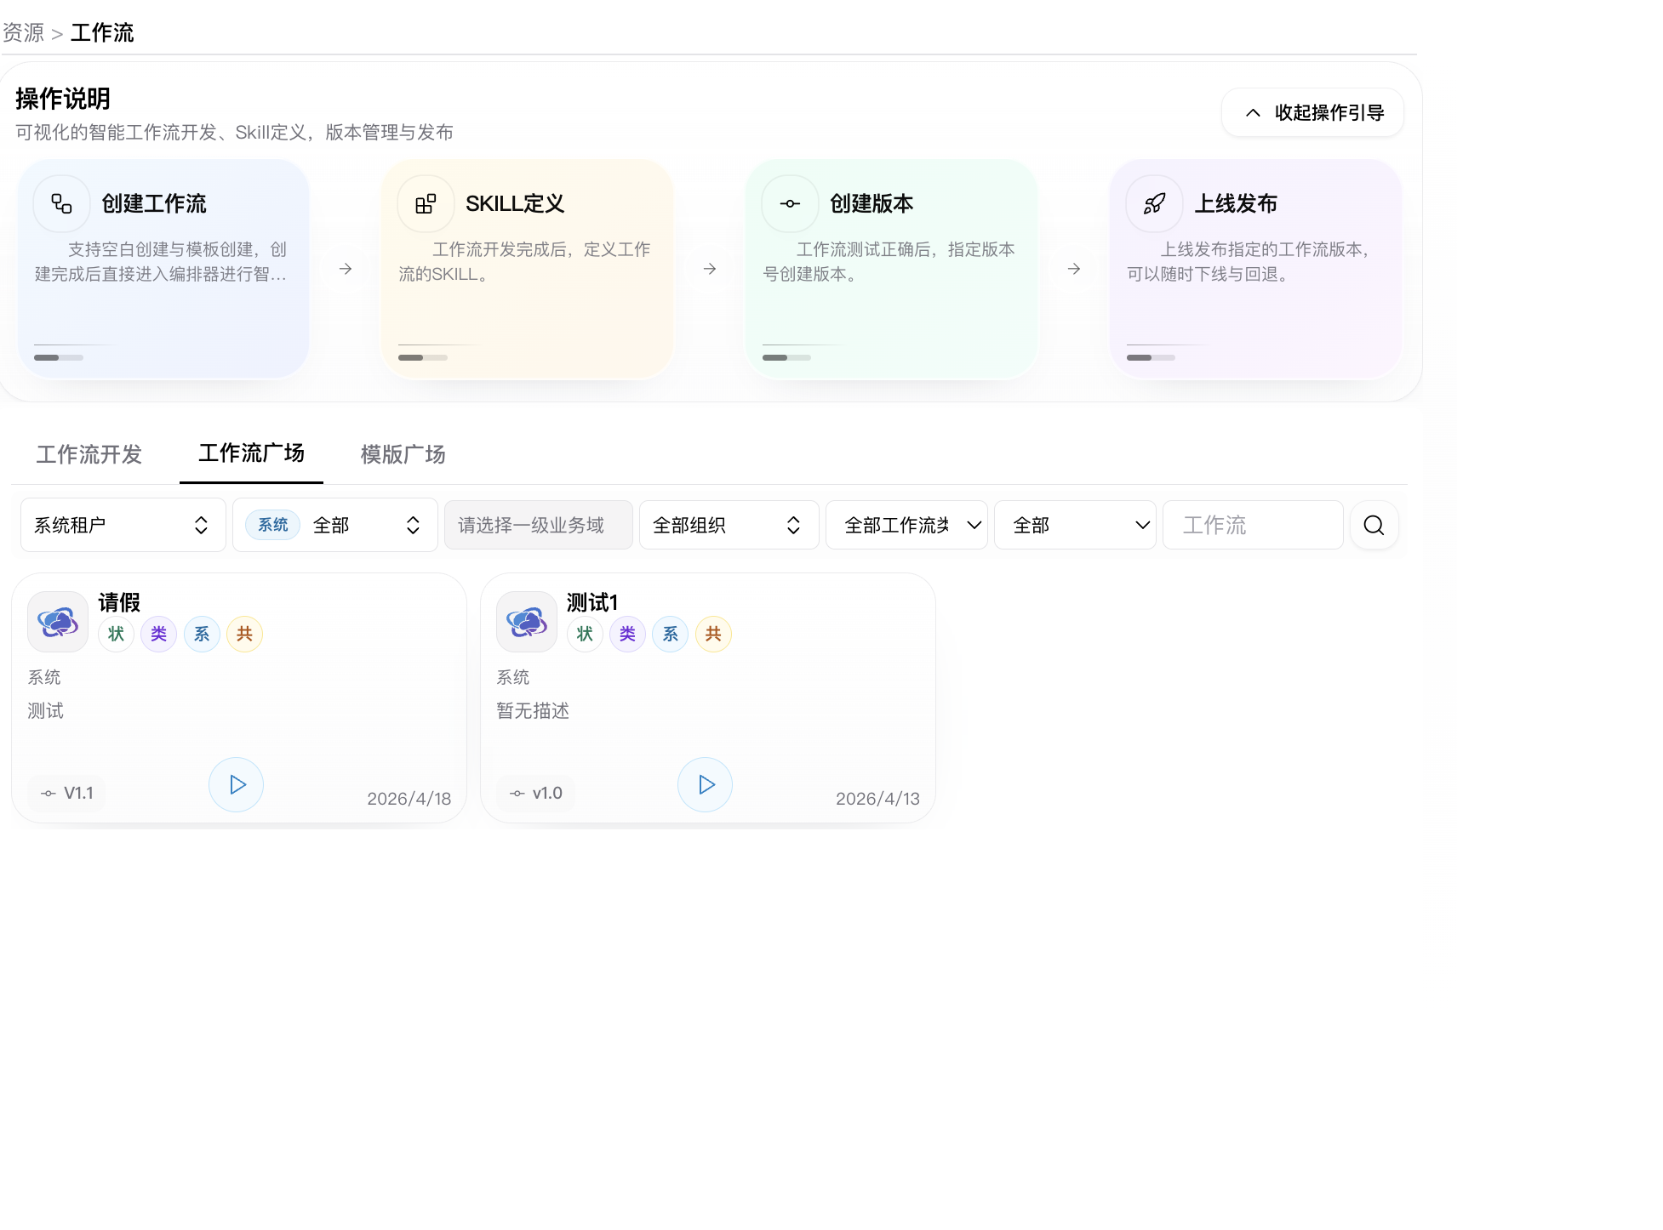
Task: Select the 工作流广场 tab
Action: (x=251, y=453)
